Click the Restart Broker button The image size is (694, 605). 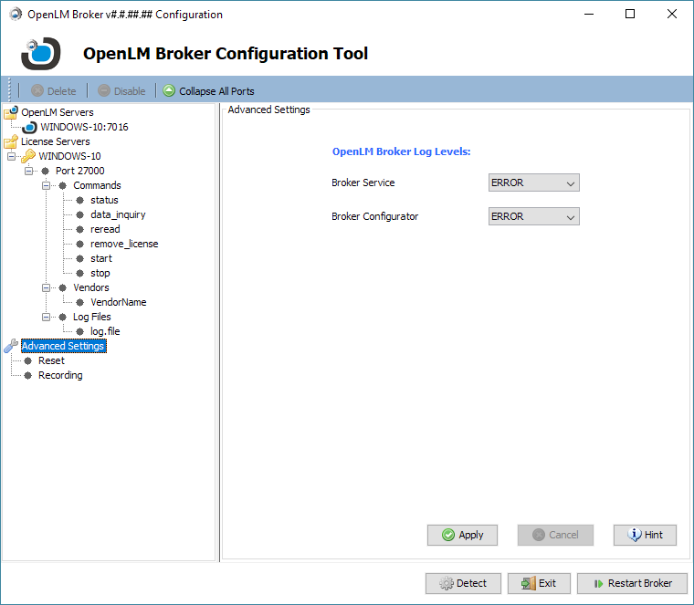tap(632, 583)
